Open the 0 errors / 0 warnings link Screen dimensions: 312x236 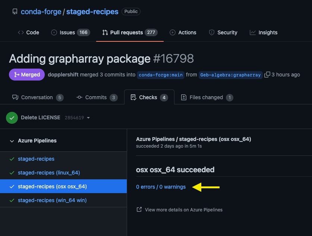161,187
